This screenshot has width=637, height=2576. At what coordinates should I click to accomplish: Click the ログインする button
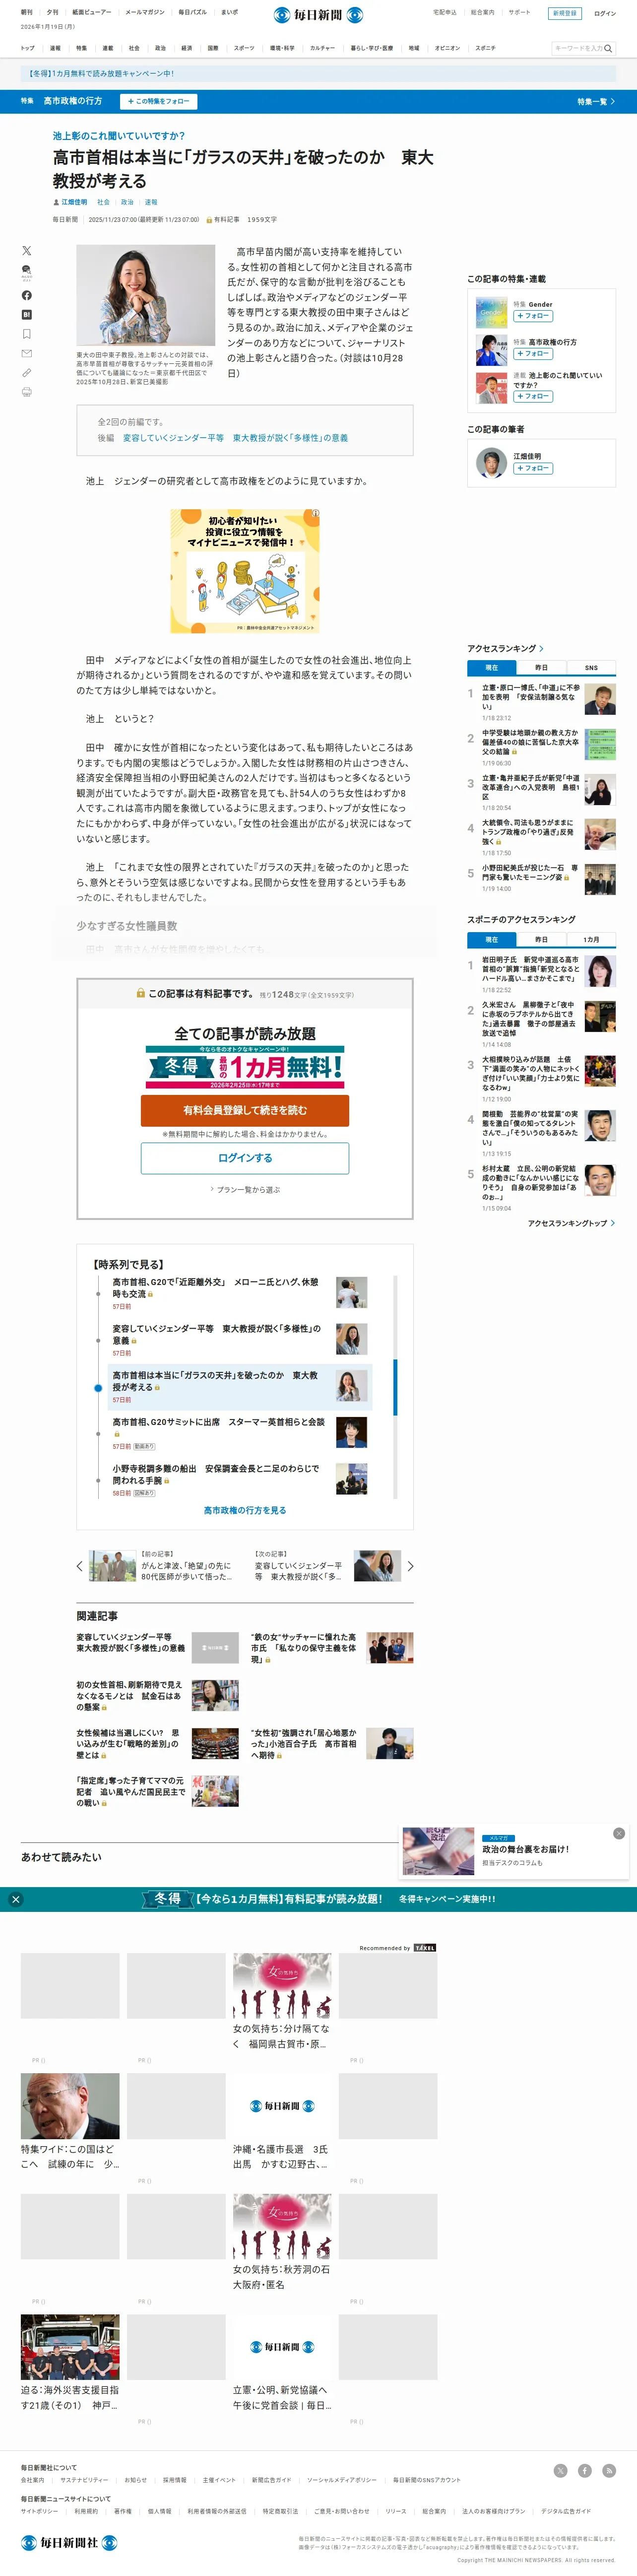point(245,1158)
